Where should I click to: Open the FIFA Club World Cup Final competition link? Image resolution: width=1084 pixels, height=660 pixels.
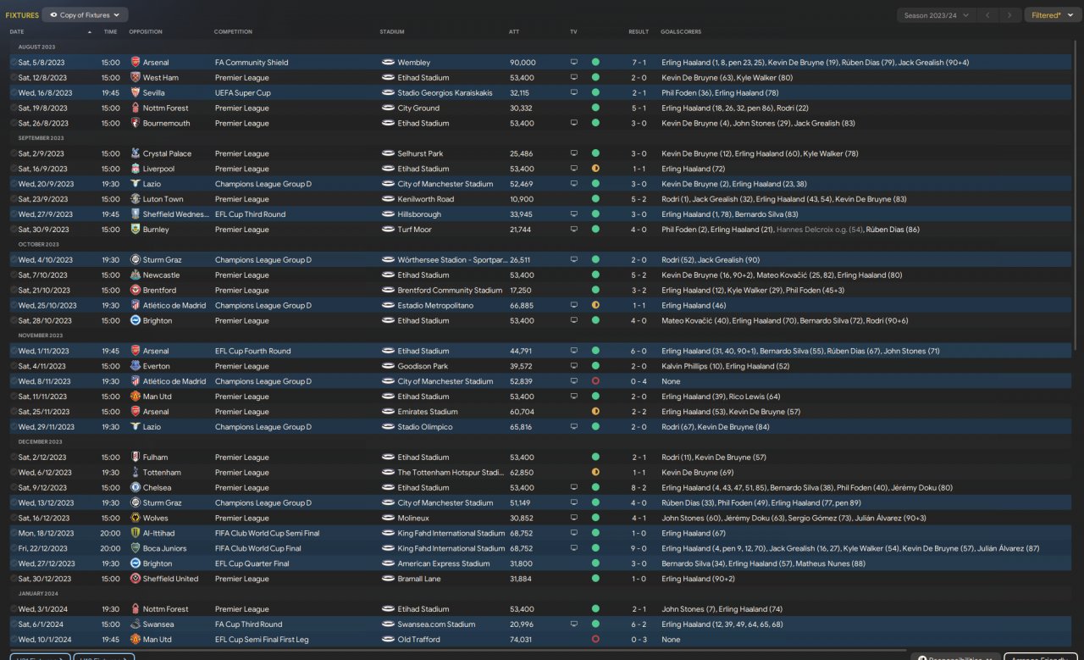pos(257,548)
